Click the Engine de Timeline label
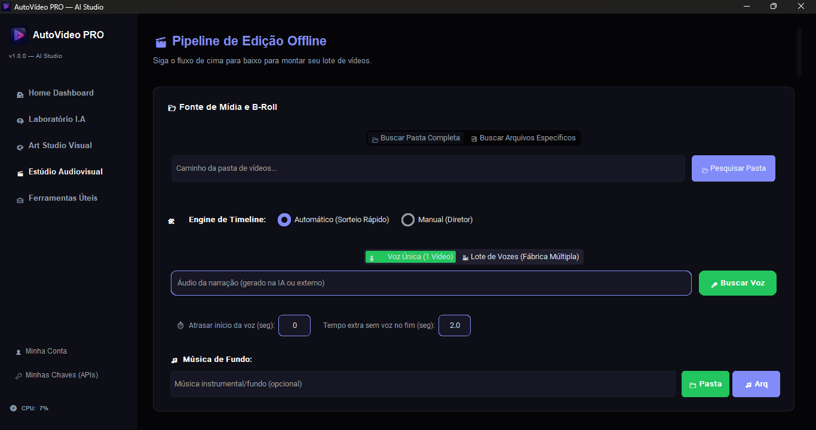816x430 pixels. [227, 220]
